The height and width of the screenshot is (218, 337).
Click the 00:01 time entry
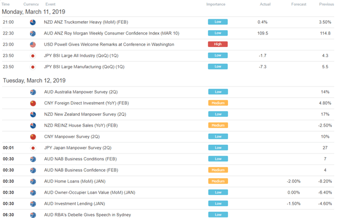click(x=8, y=148)
